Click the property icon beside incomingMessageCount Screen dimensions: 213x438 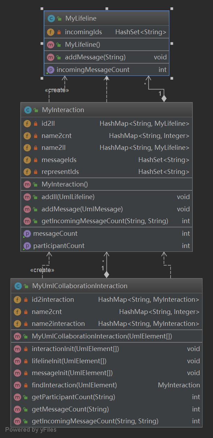click(51, 70)
